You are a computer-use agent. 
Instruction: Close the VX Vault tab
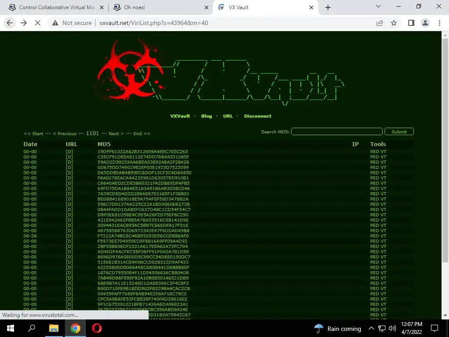point(311,8)
